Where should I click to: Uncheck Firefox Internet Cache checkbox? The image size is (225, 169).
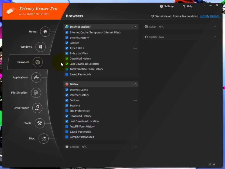pyautogui.click(x=67, y=90)
